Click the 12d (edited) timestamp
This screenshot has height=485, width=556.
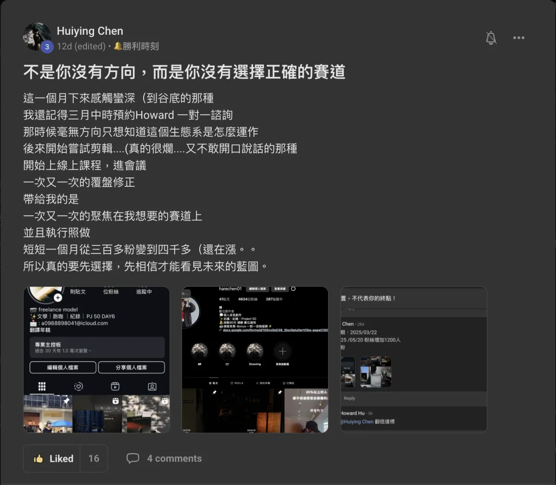(x=81, y=46)
